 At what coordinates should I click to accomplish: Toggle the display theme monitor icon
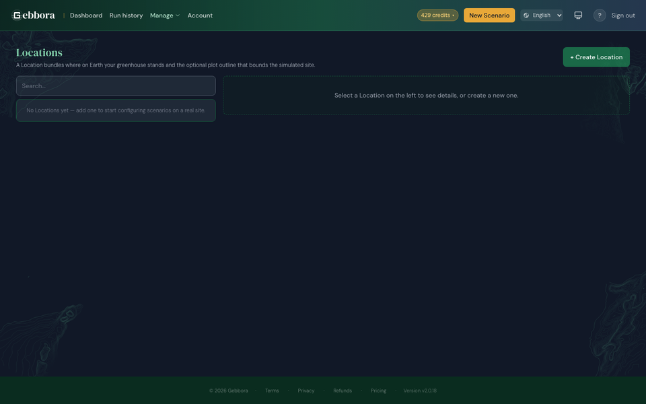[578, 15]
